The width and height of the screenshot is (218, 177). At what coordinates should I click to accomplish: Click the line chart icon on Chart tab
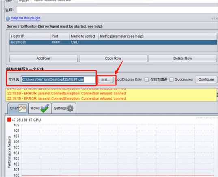pyautogui.click(x=22, y=108)
